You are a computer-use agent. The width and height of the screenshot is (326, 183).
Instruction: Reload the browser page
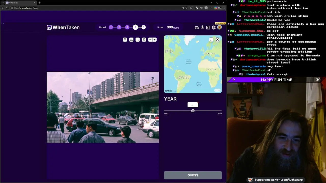7,8
